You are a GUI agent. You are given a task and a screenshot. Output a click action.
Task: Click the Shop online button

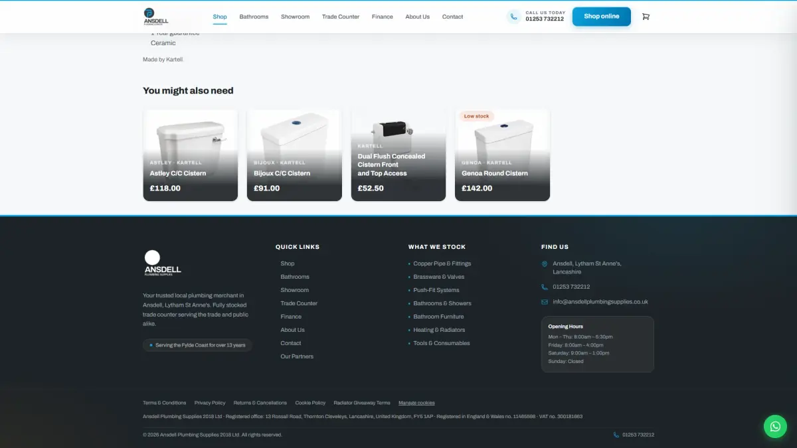602,17
